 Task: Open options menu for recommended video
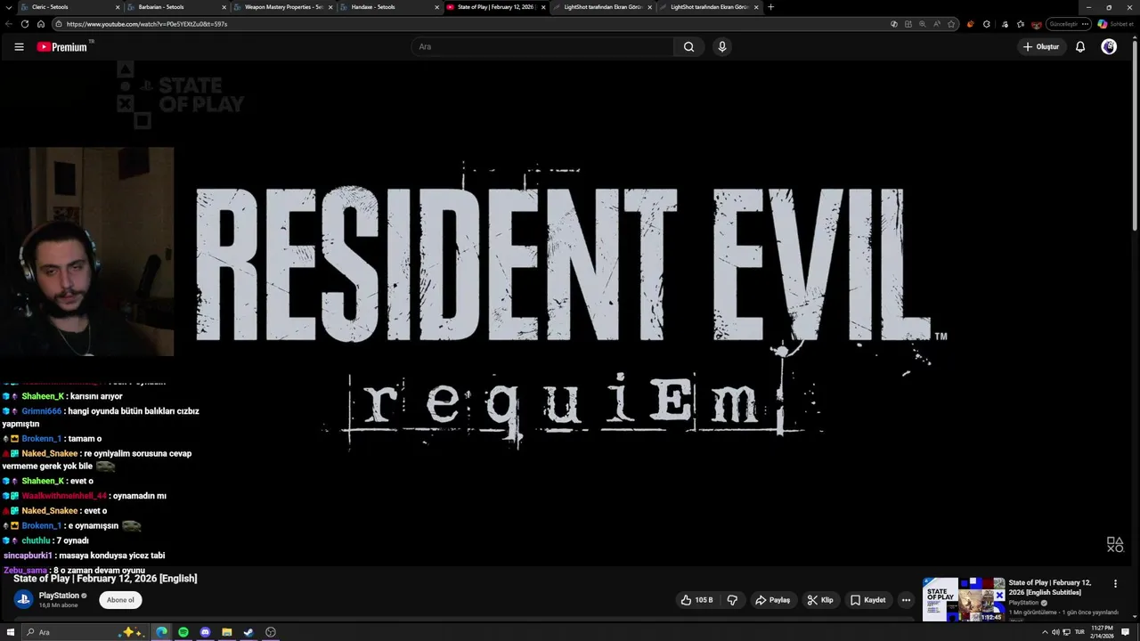[1115, 584]
